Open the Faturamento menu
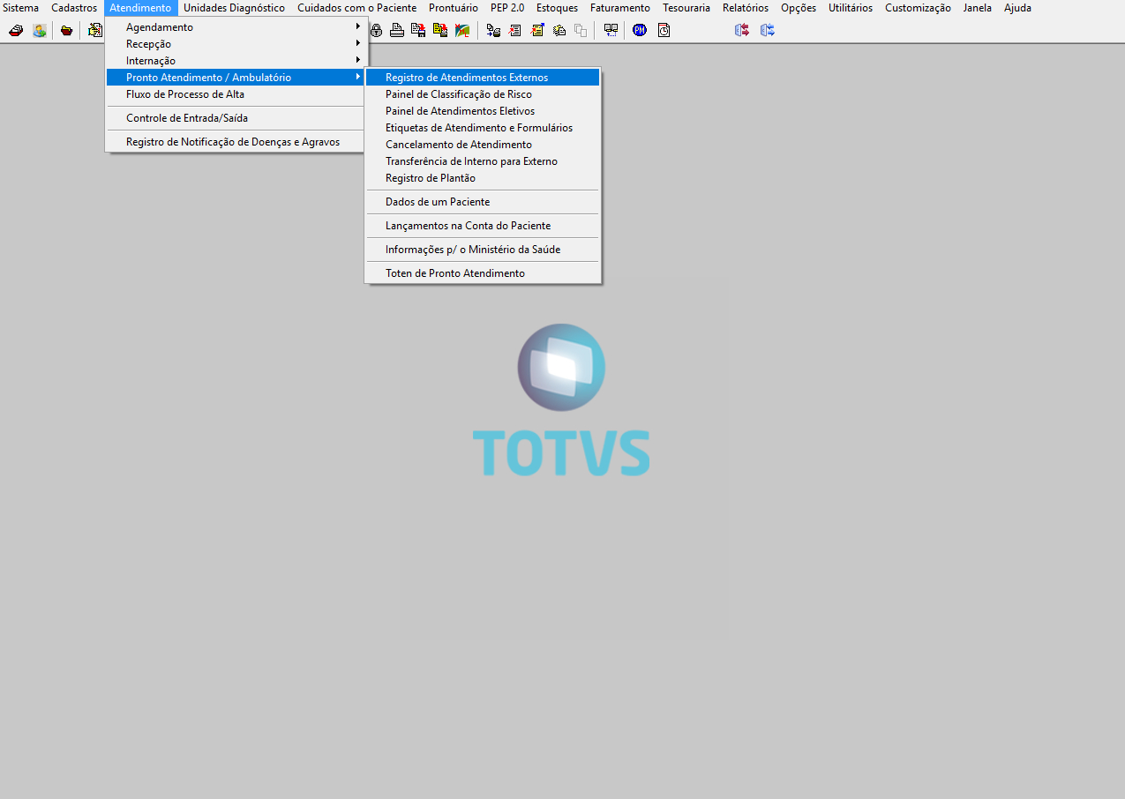 tap(620, 8)
